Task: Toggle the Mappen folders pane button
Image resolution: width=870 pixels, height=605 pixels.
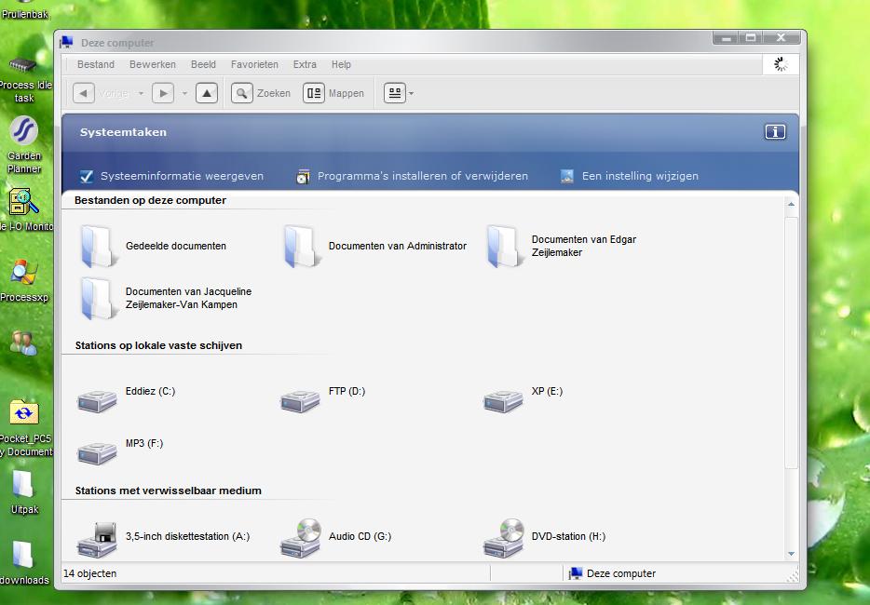Action: coord(333,93)
